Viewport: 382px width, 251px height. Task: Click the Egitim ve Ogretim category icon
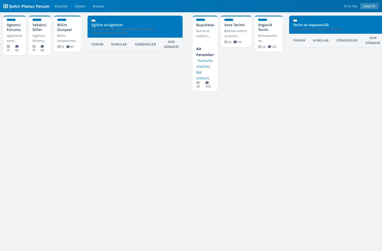tap(93, 21)
